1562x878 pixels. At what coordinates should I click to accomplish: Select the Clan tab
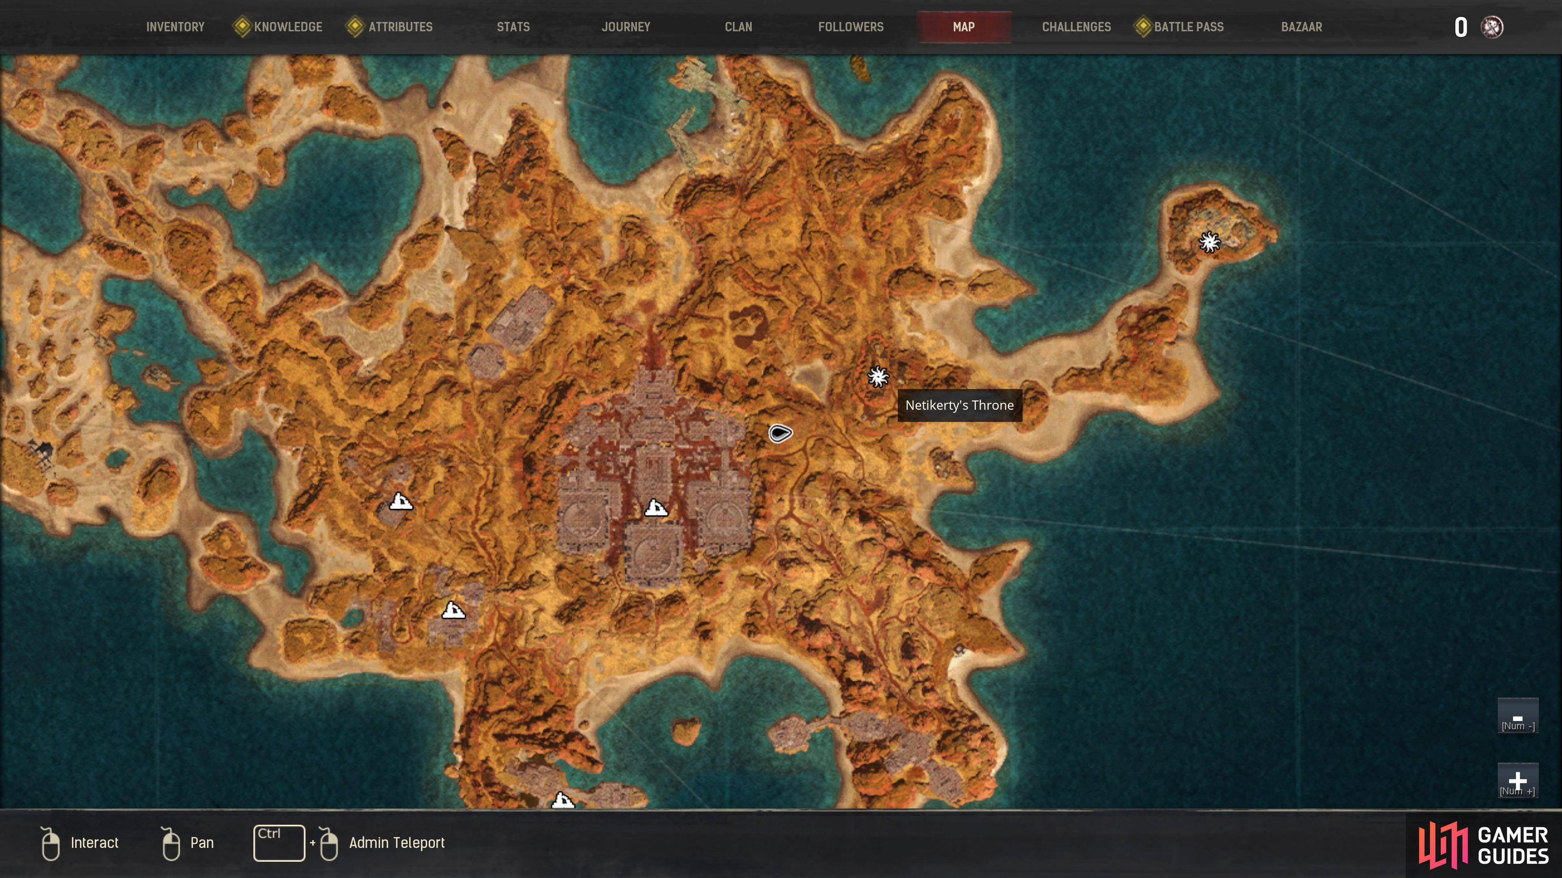click(x=738, y=27)
